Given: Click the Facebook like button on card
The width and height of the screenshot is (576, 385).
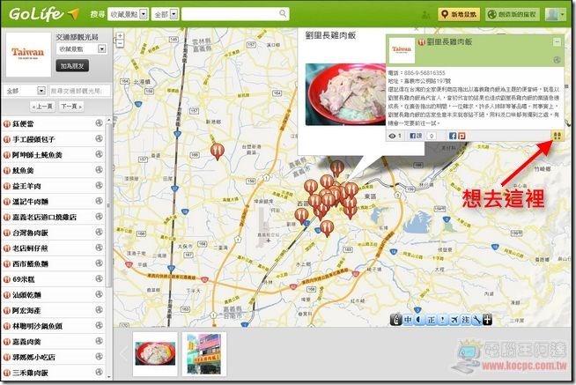Looking at the screenshot, I should (x=417, y=136).
